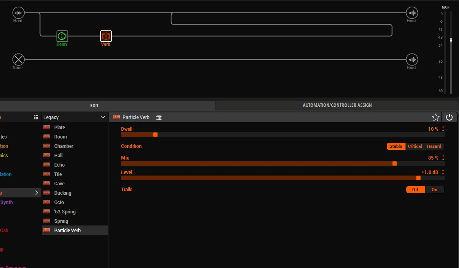The image size is (459, 268).
Task: Switch to Automation/Controller Assign tab
Action: (337, 105)
